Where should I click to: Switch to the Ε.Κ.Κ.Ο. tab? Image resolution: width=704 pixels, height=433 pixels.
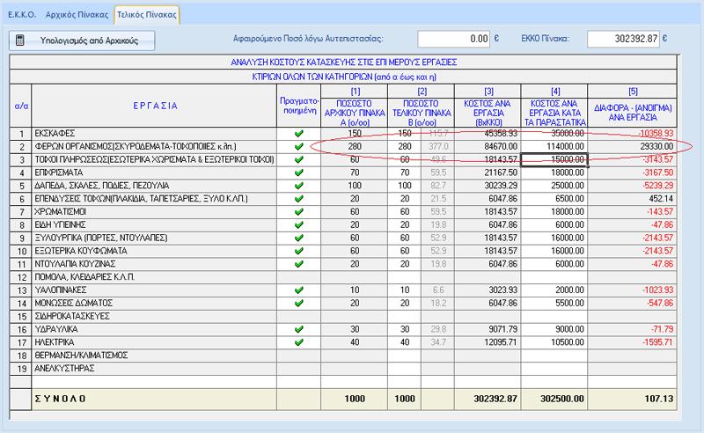coord(19,15)
